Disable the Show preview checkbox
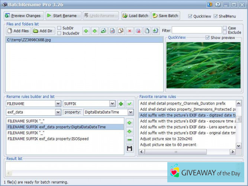248x186 pixels. point(208,38)
